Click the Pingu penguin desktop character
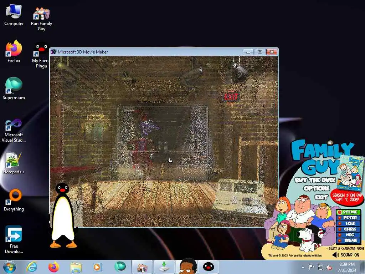 63,215
